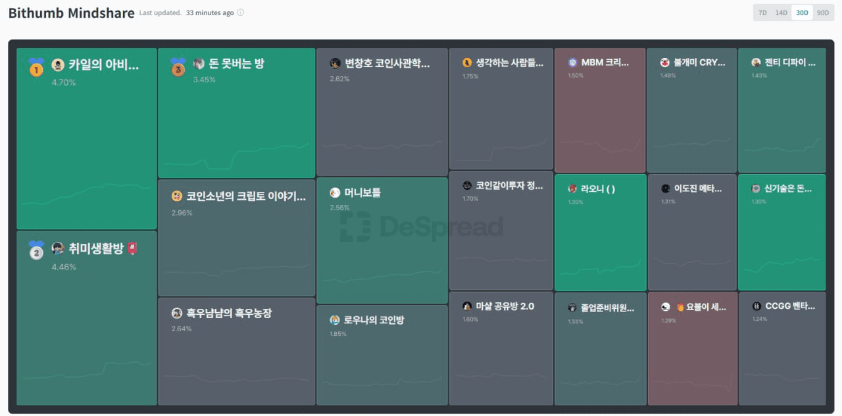
Task: Click the gold rank 1 medal icon
Action: click(x=36, y=67)
